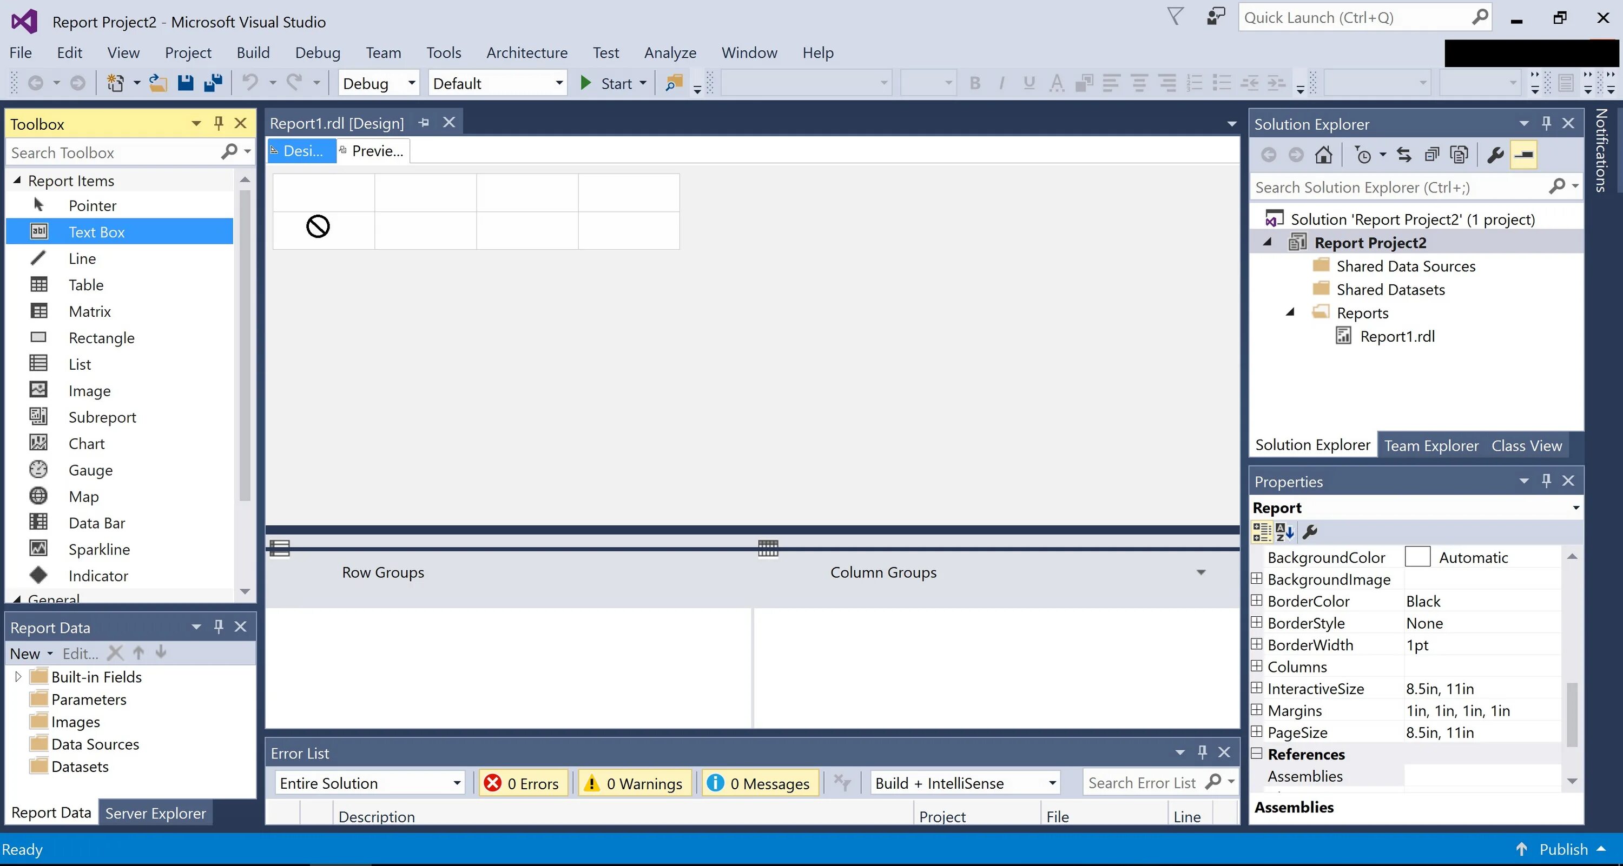The height and width of the screenshot is (866, 1623).
Task: Select the Chart item in Toolbox
Action: tap(87, 444)
